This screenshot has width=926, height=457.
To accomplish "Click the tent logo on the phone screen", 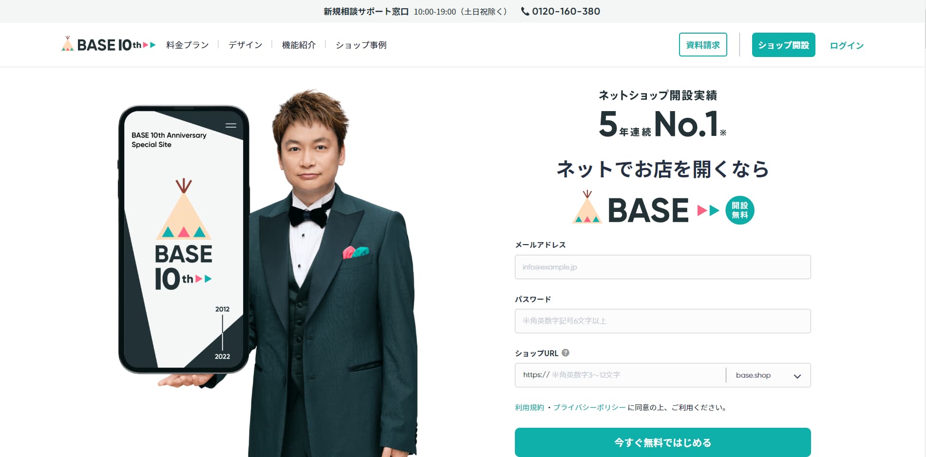I will [x=184, y=209].
